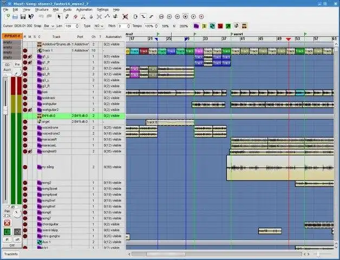Click the 50% tempo button
The width and height of the screenshot is (340, 260).
pyautogui.click(x=165, y=26)
